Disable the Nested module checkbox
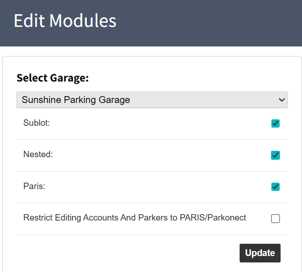The height and width of the screenshot is (272, 302). 275,155
